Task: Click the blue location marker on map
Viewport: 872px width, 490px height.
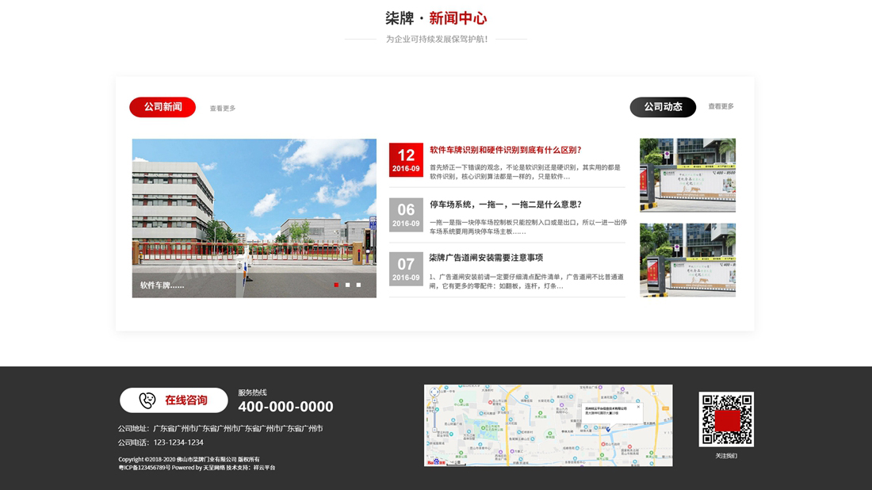Action: coord(608,429)
